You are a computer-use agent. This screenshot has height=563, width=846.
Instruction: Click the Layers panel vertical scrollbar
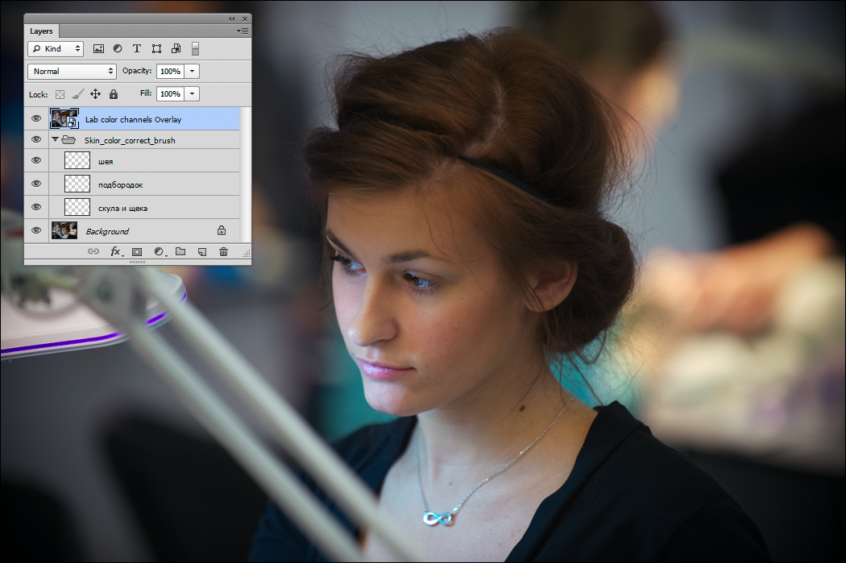[246, 175]
